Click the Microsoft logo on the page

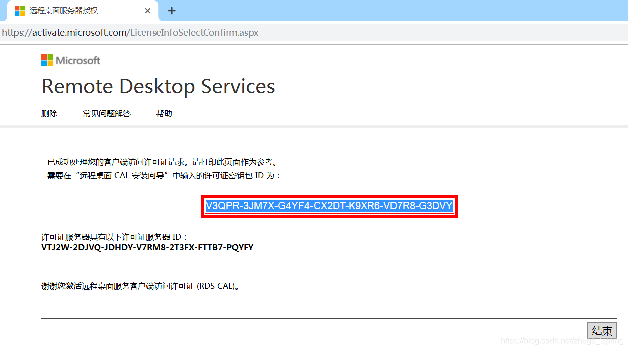(70, 60)
